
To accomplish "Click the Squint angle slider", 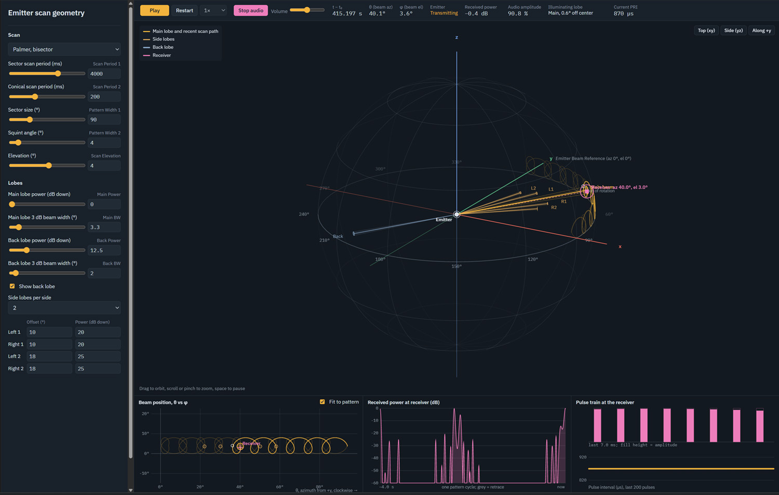I will 47,142.
